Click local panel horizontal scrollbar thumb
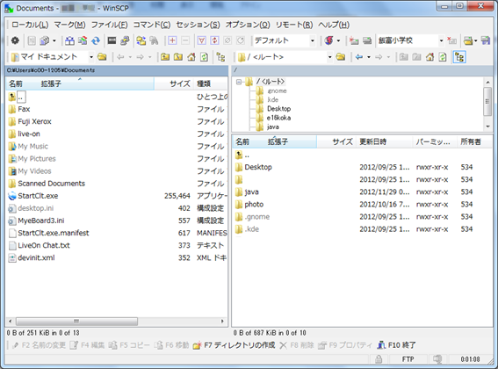This screenshot has width=498, height=369. pos(76,322)
